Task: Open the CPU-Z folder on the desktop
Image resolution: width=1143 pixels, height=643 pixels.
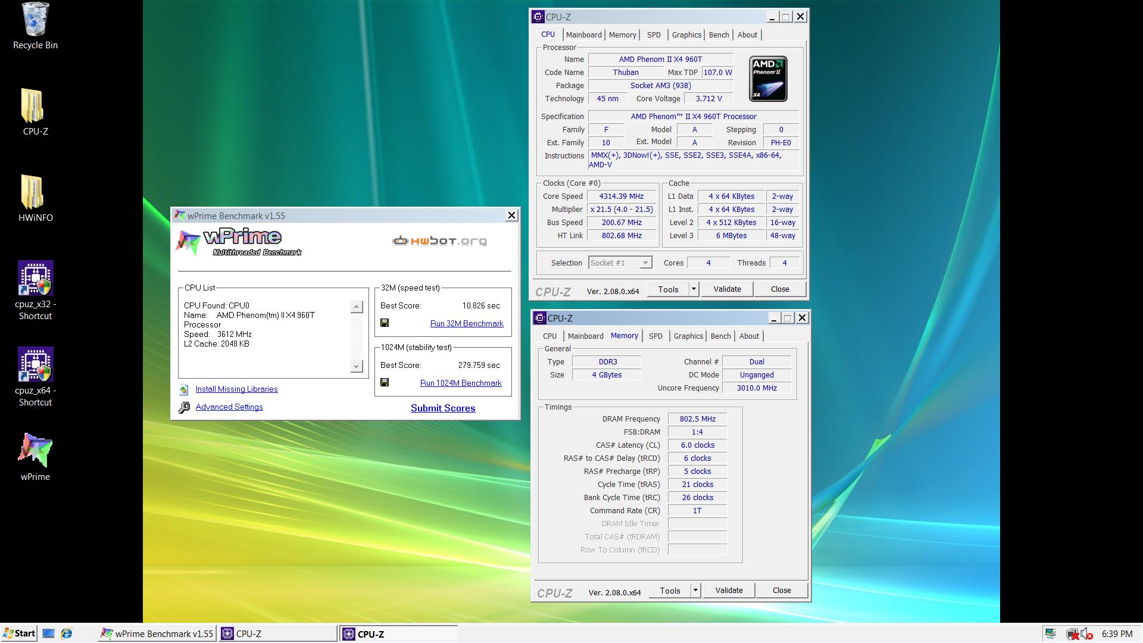Action: click(33, 106)
